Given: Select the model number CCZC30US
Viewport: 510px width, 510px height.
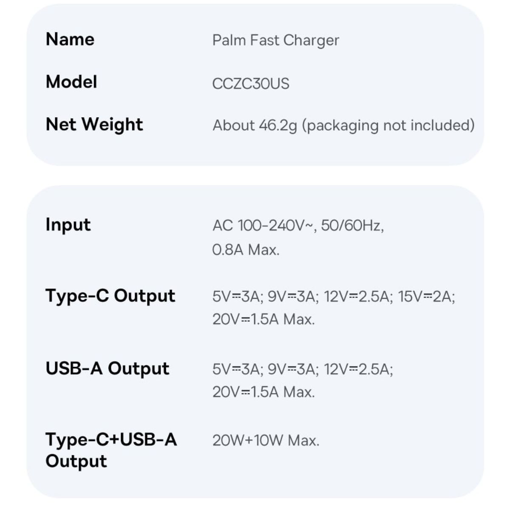Looking at the screenshot, I should coord(251,84).
